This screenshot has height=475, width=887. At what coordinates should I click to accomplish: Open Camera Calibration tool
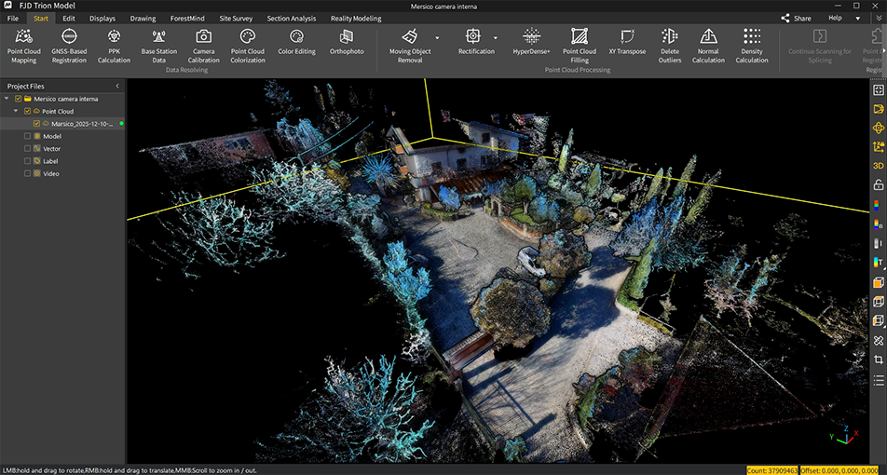point(204,37)
